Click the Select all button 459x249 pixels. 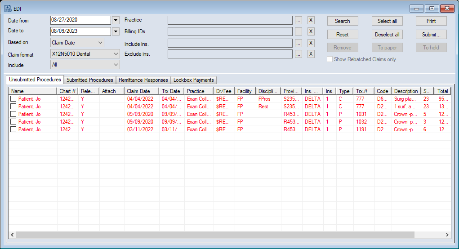click(x=387, y=21)
